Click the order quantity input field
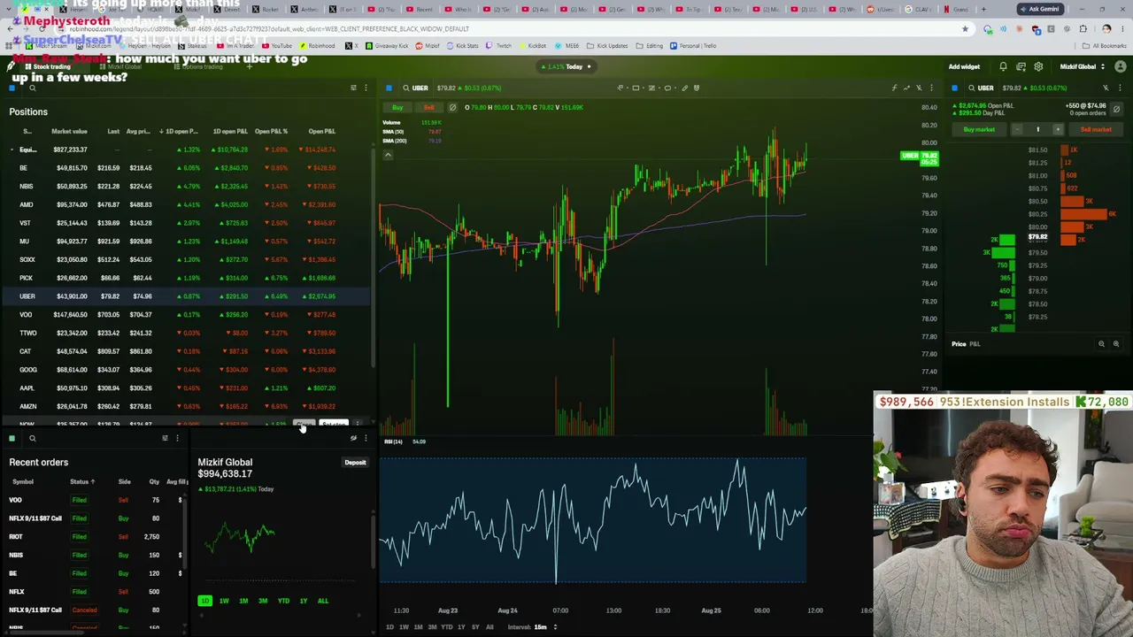Image resolution: width=1133 pixels, height=637 pixels. [x=1037, y=129]
